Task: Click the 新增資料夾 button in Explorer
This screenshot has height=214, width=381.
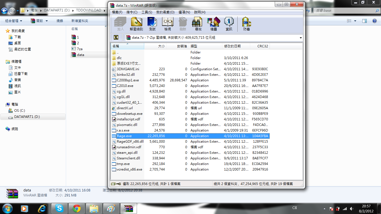Action: tap(80, 21)
